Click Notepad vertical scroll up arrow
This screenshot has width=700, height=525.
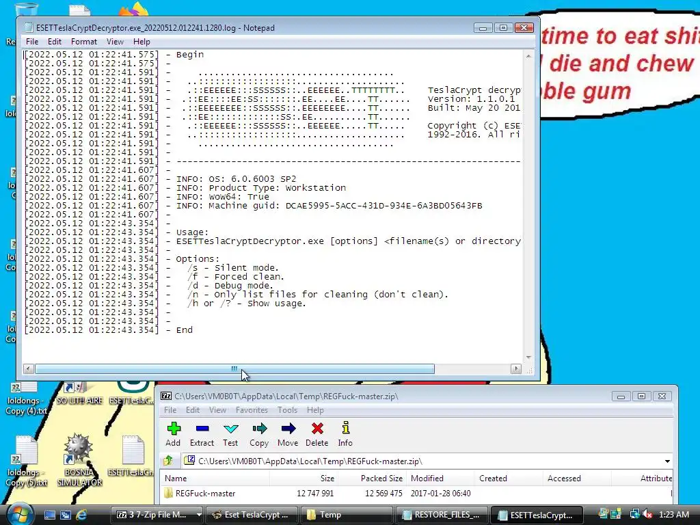[528, 56]
